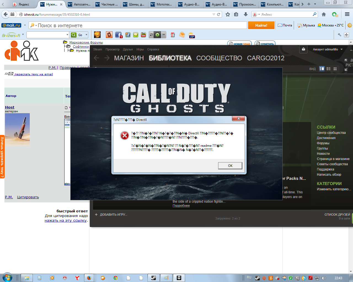Open Steam from the Windows taskbar
This screenshot has width=353, height=282.
[x=153, y=278]
